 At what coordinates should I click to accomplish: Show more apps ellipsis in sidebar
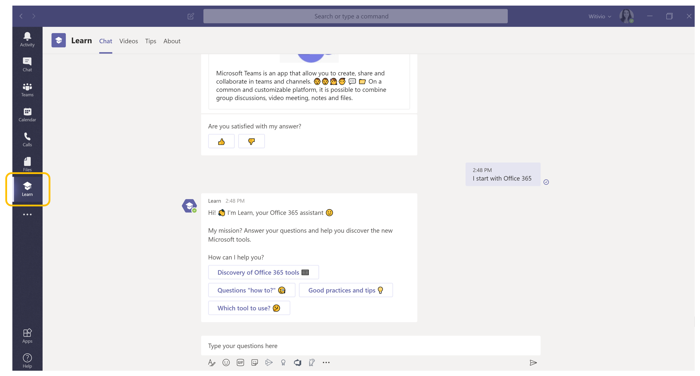27,214
